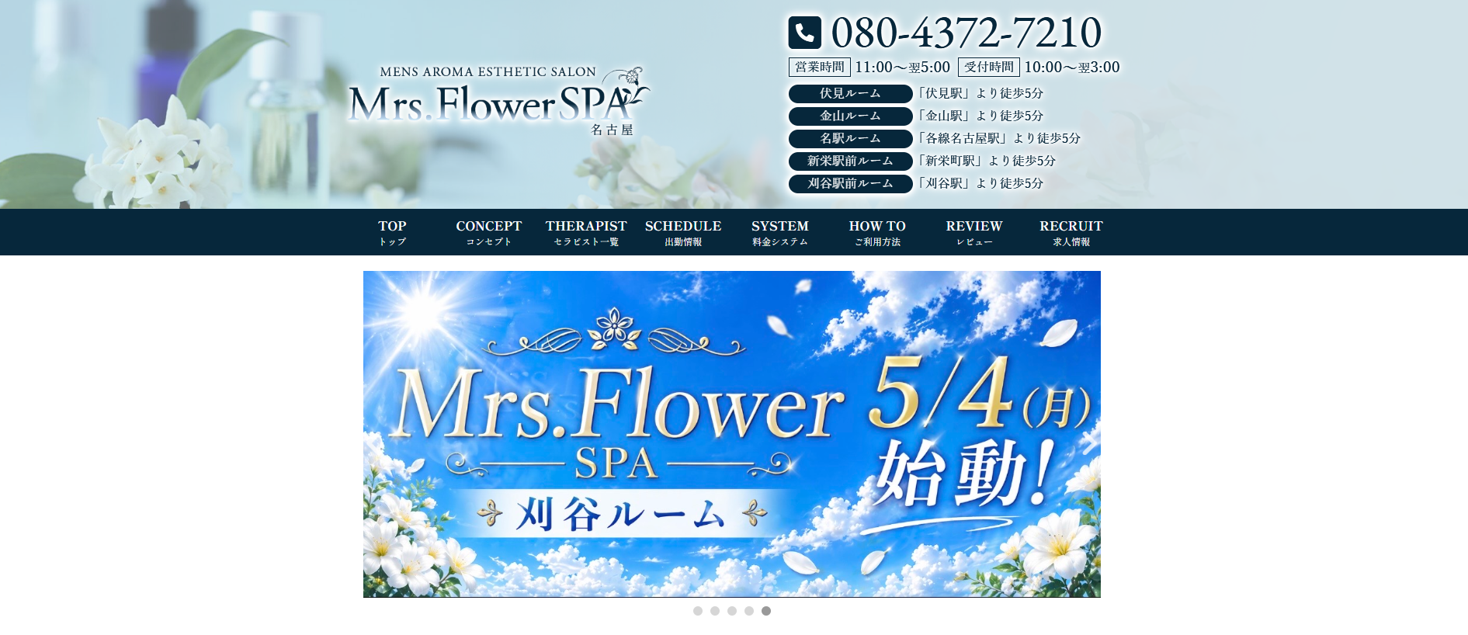The width and height of the screenshot is (1468, 635).
Task: Click the Mrs. Flower SPA logo
Action: tap(498, 101)
